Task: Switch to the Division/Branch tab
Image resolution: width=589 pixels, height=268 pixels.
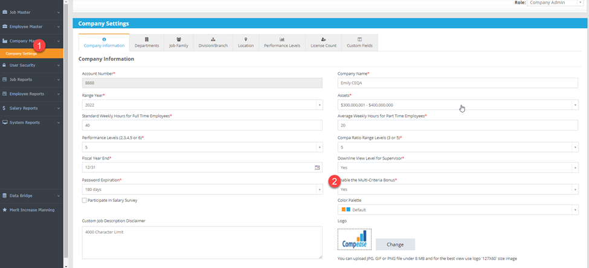Action: tap(213, 43)
